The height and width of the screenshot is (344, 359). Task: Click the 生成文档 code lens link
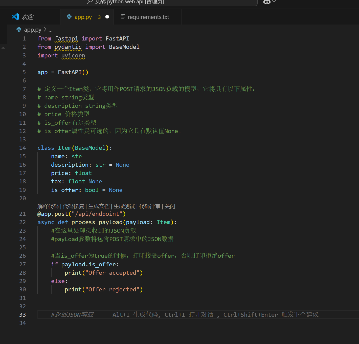pyautogui.click(x=99, y=206)
